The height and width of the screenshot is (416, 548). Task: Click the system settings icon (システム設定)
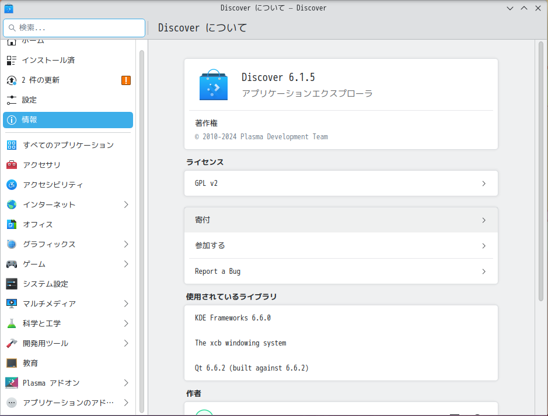(12, 284)
